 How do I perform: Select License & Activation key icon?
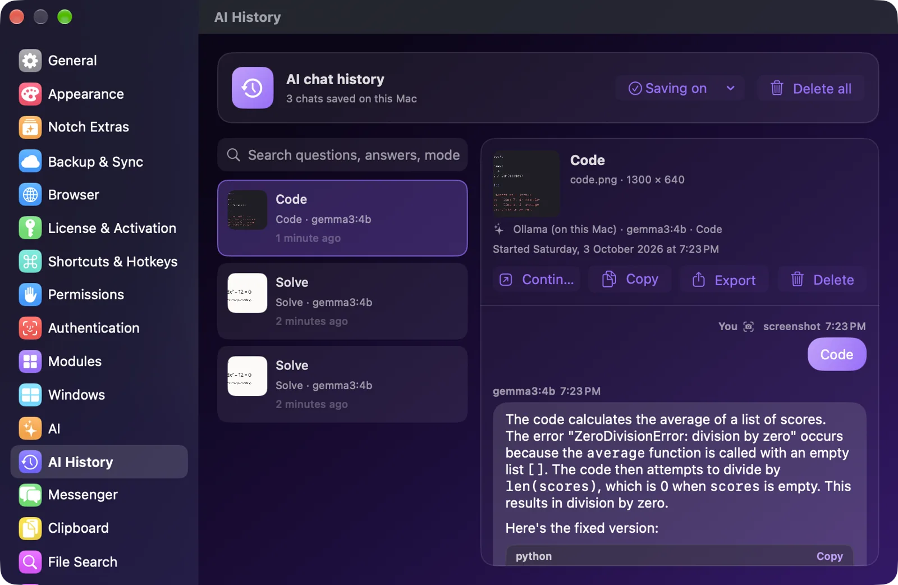click(30, 228)
